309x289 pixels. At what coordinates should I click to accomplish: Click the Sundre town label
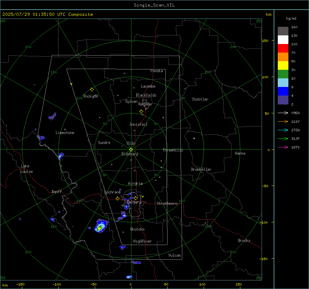(104, 142)
